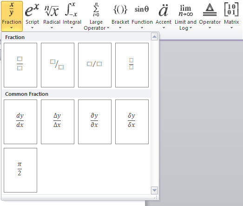This screenshot has width=243, height=206.
Task: Insert the linear fraction template
Action: (x=95, y=65)
